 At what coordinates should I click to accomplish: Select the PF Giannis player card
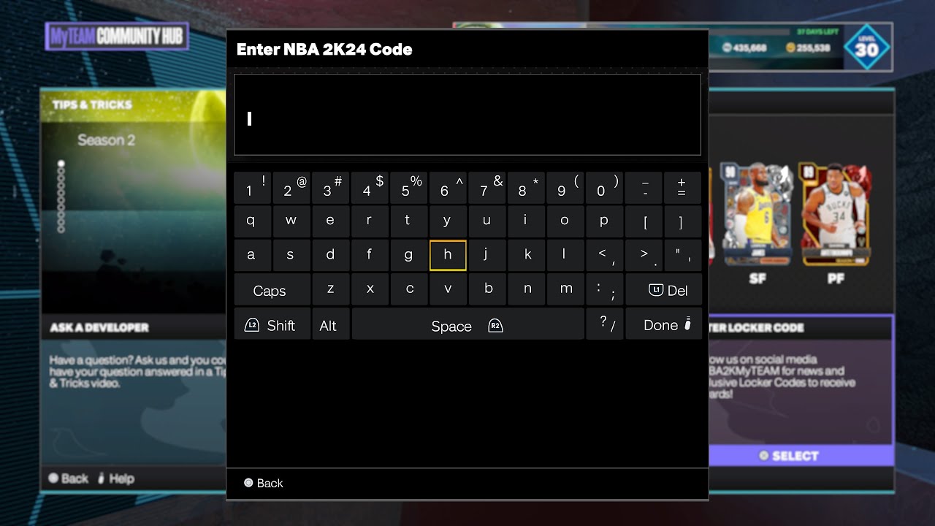point(835,213)
